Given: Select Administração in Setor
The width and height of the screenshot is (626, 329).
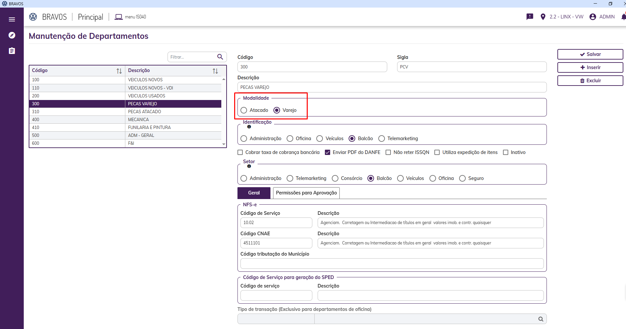Looking at the screenshot, I should [244, 178].
